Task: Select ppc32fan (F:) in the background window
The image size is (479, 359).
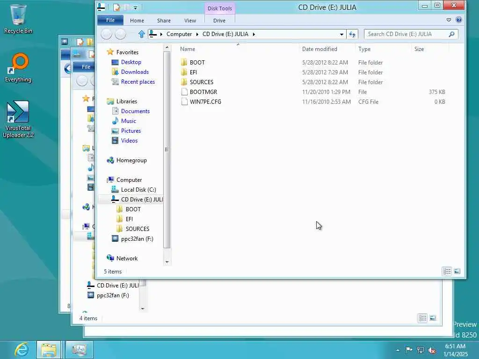Action: (x=113, y=295)
